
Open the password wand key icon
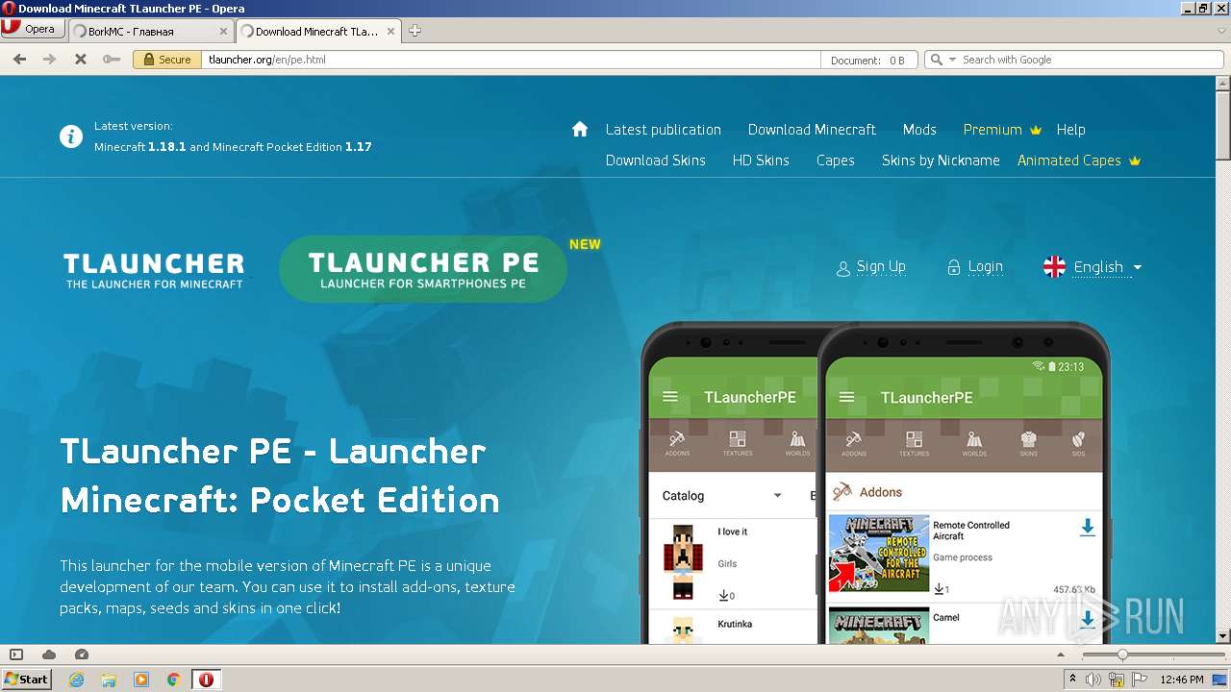[x=112, y=60]
